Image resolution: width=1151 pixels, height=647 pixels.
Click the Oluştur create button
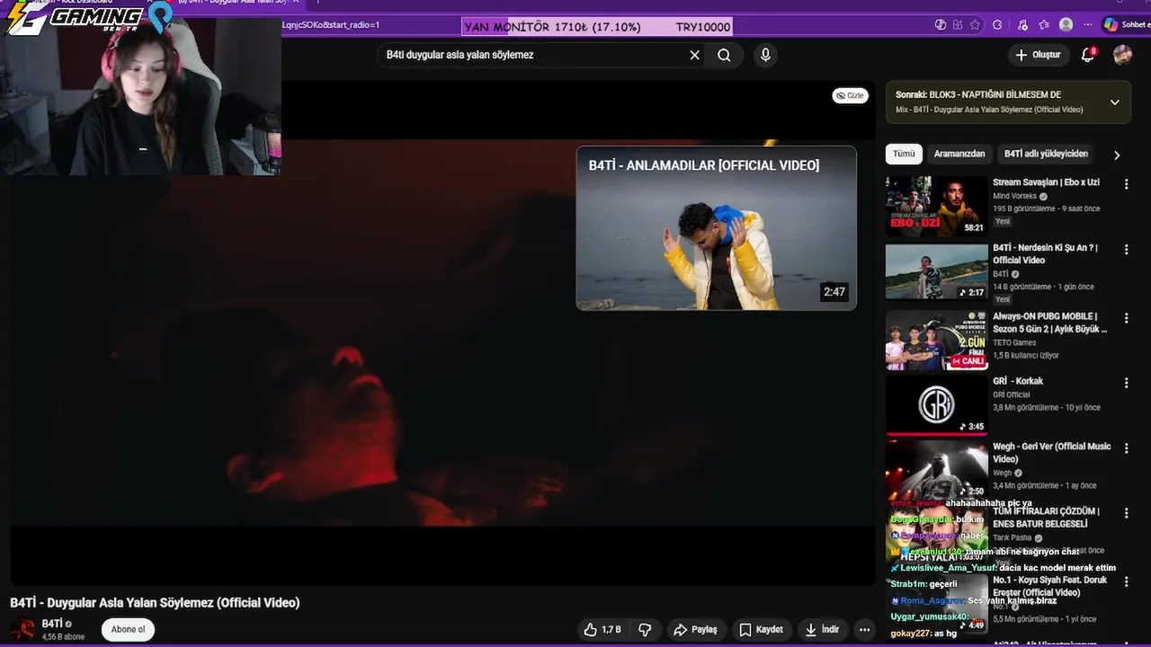point(1038,55)
